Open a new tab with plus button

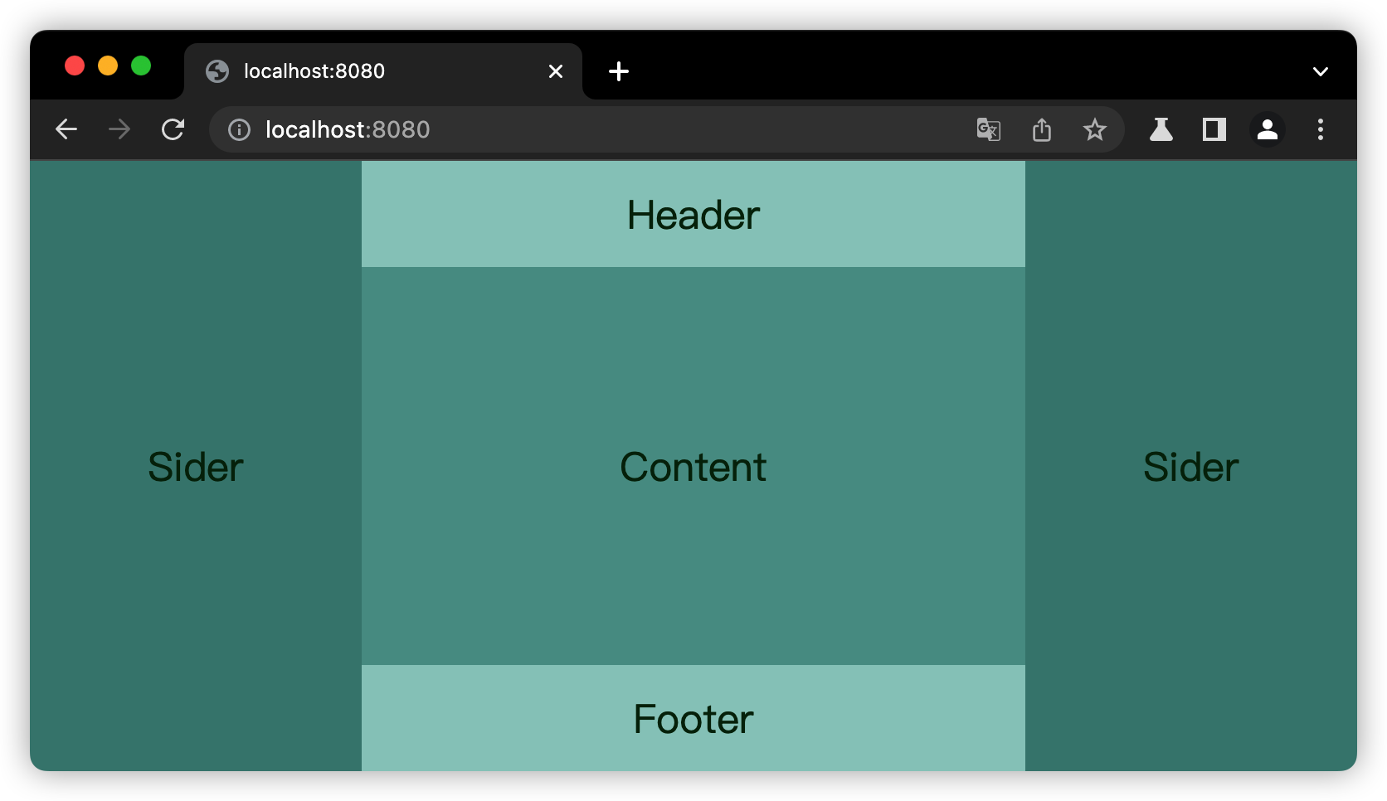[619, 71]
